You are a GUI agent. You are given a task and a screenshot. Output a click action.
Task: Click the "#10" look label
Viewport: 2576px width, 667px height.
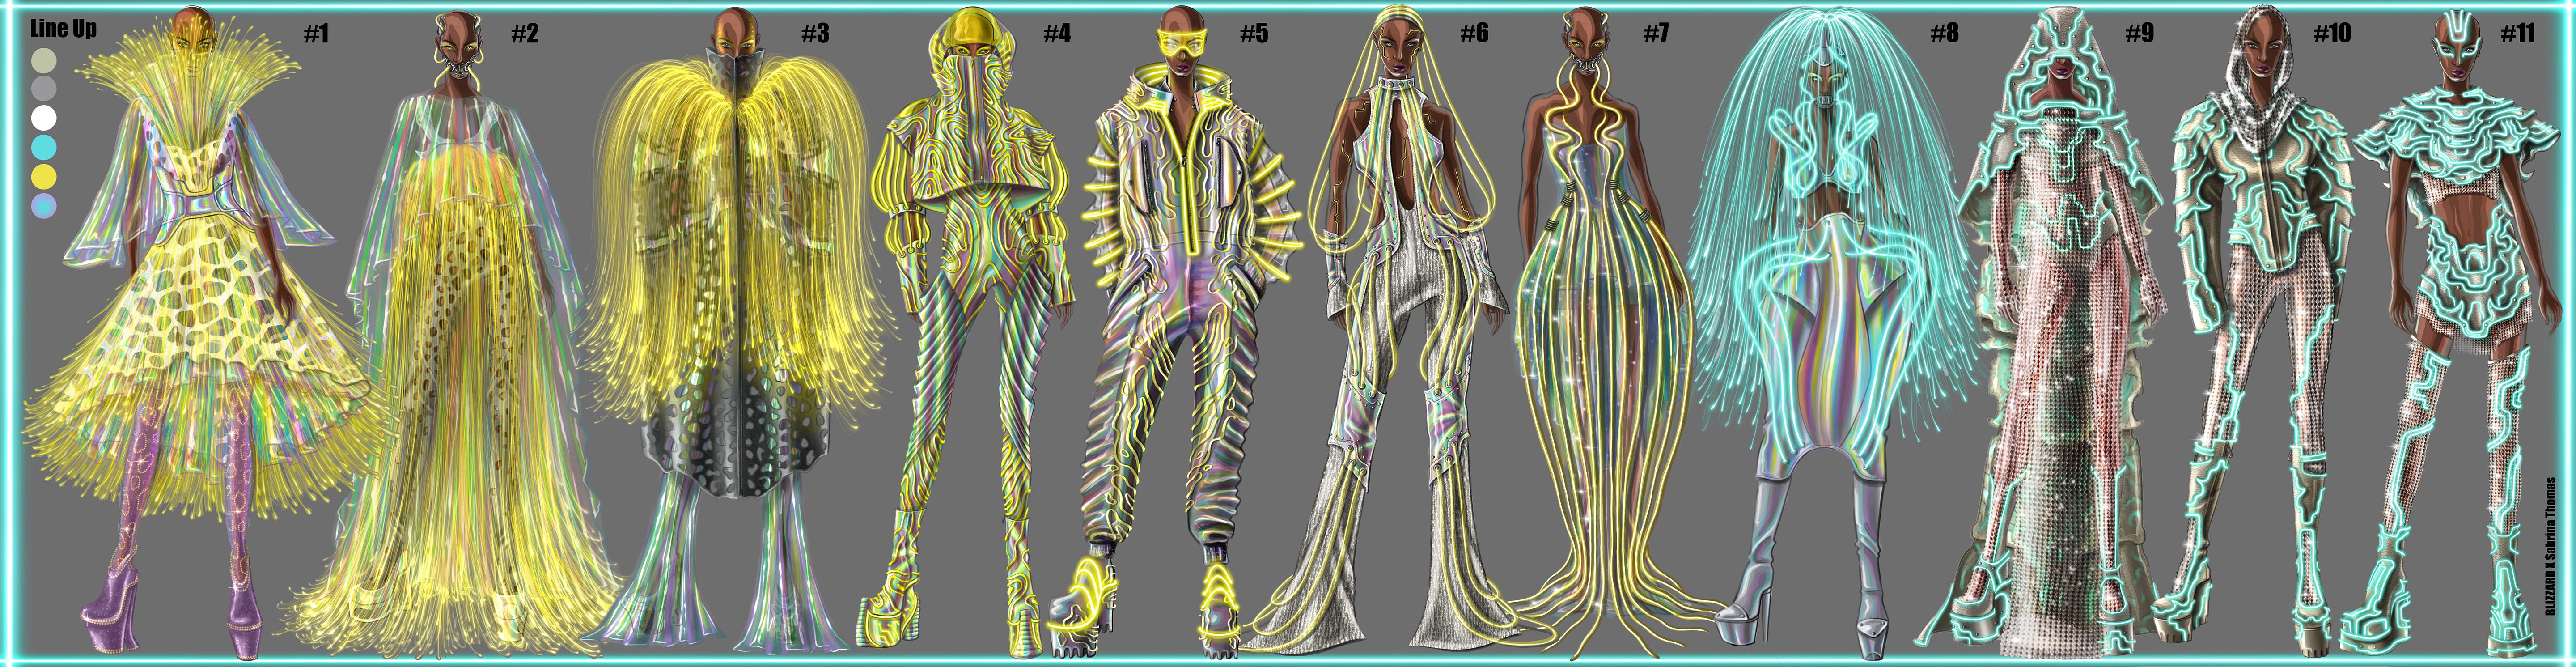[2332, 34]
